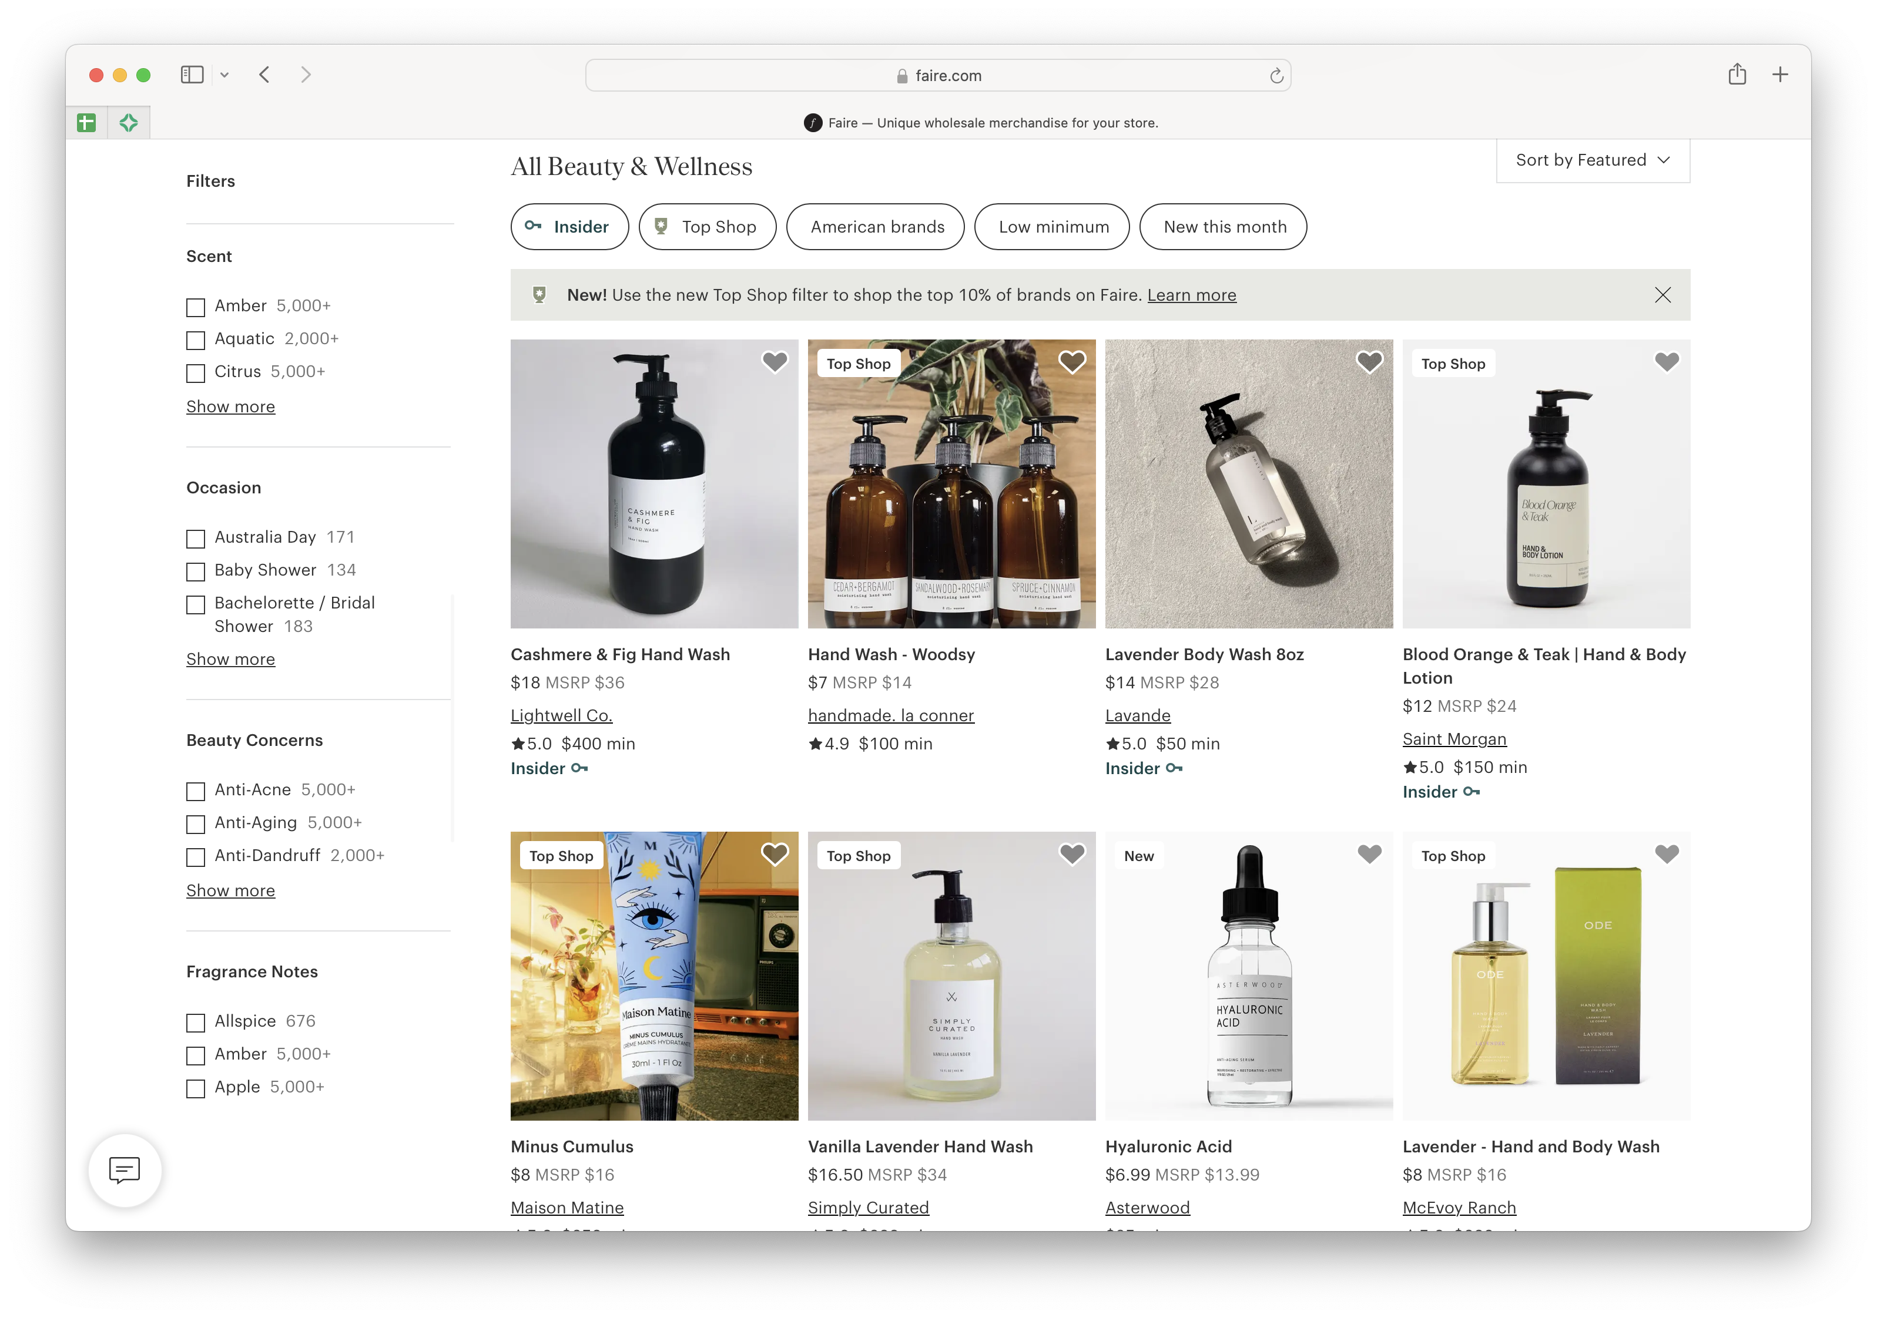Open the Sort by Featured dropdown
This screenshot has width=1877, height=1318.
point(1592,160)
